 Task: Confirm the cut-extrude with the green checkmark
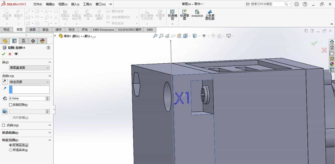click(4, 54)
